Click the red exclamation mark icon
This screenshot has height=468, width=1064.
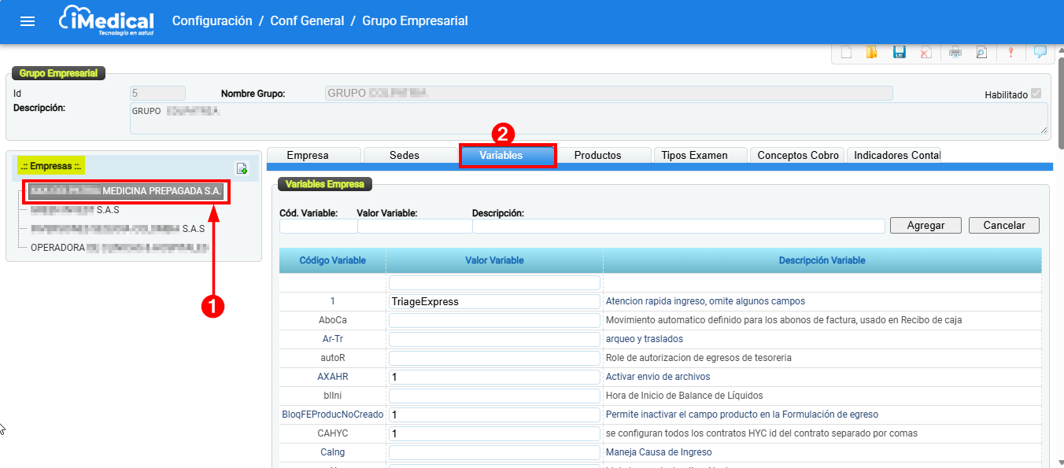tap(1010, 53)
